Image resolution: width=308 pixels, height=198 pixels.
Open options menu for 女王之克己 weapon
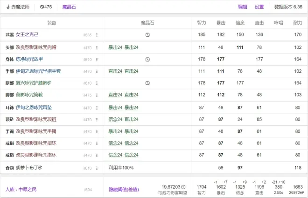97,35
